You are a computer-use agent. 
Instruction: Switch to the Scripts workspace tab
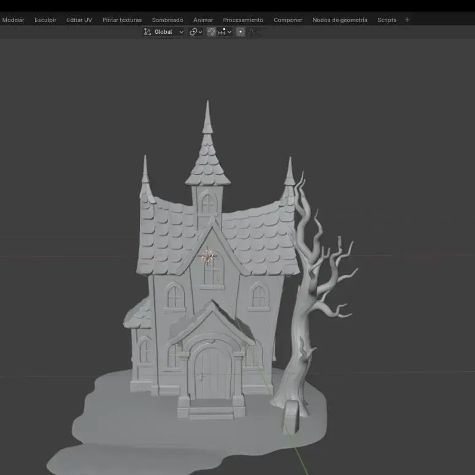pos(387,20)
